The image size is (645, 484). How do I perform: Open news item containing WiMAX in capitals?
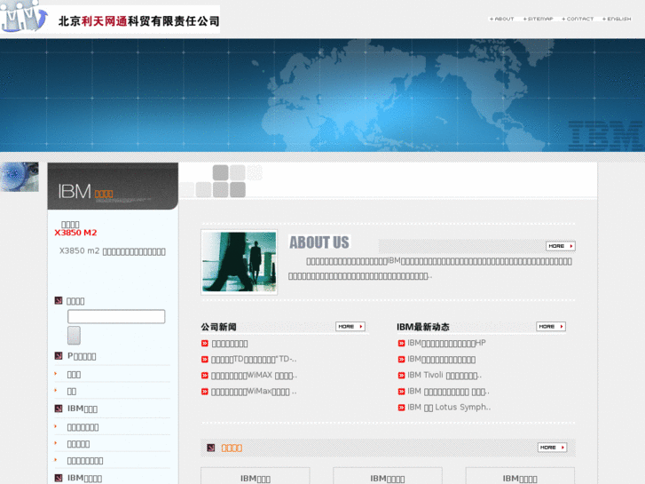(254, 376)
